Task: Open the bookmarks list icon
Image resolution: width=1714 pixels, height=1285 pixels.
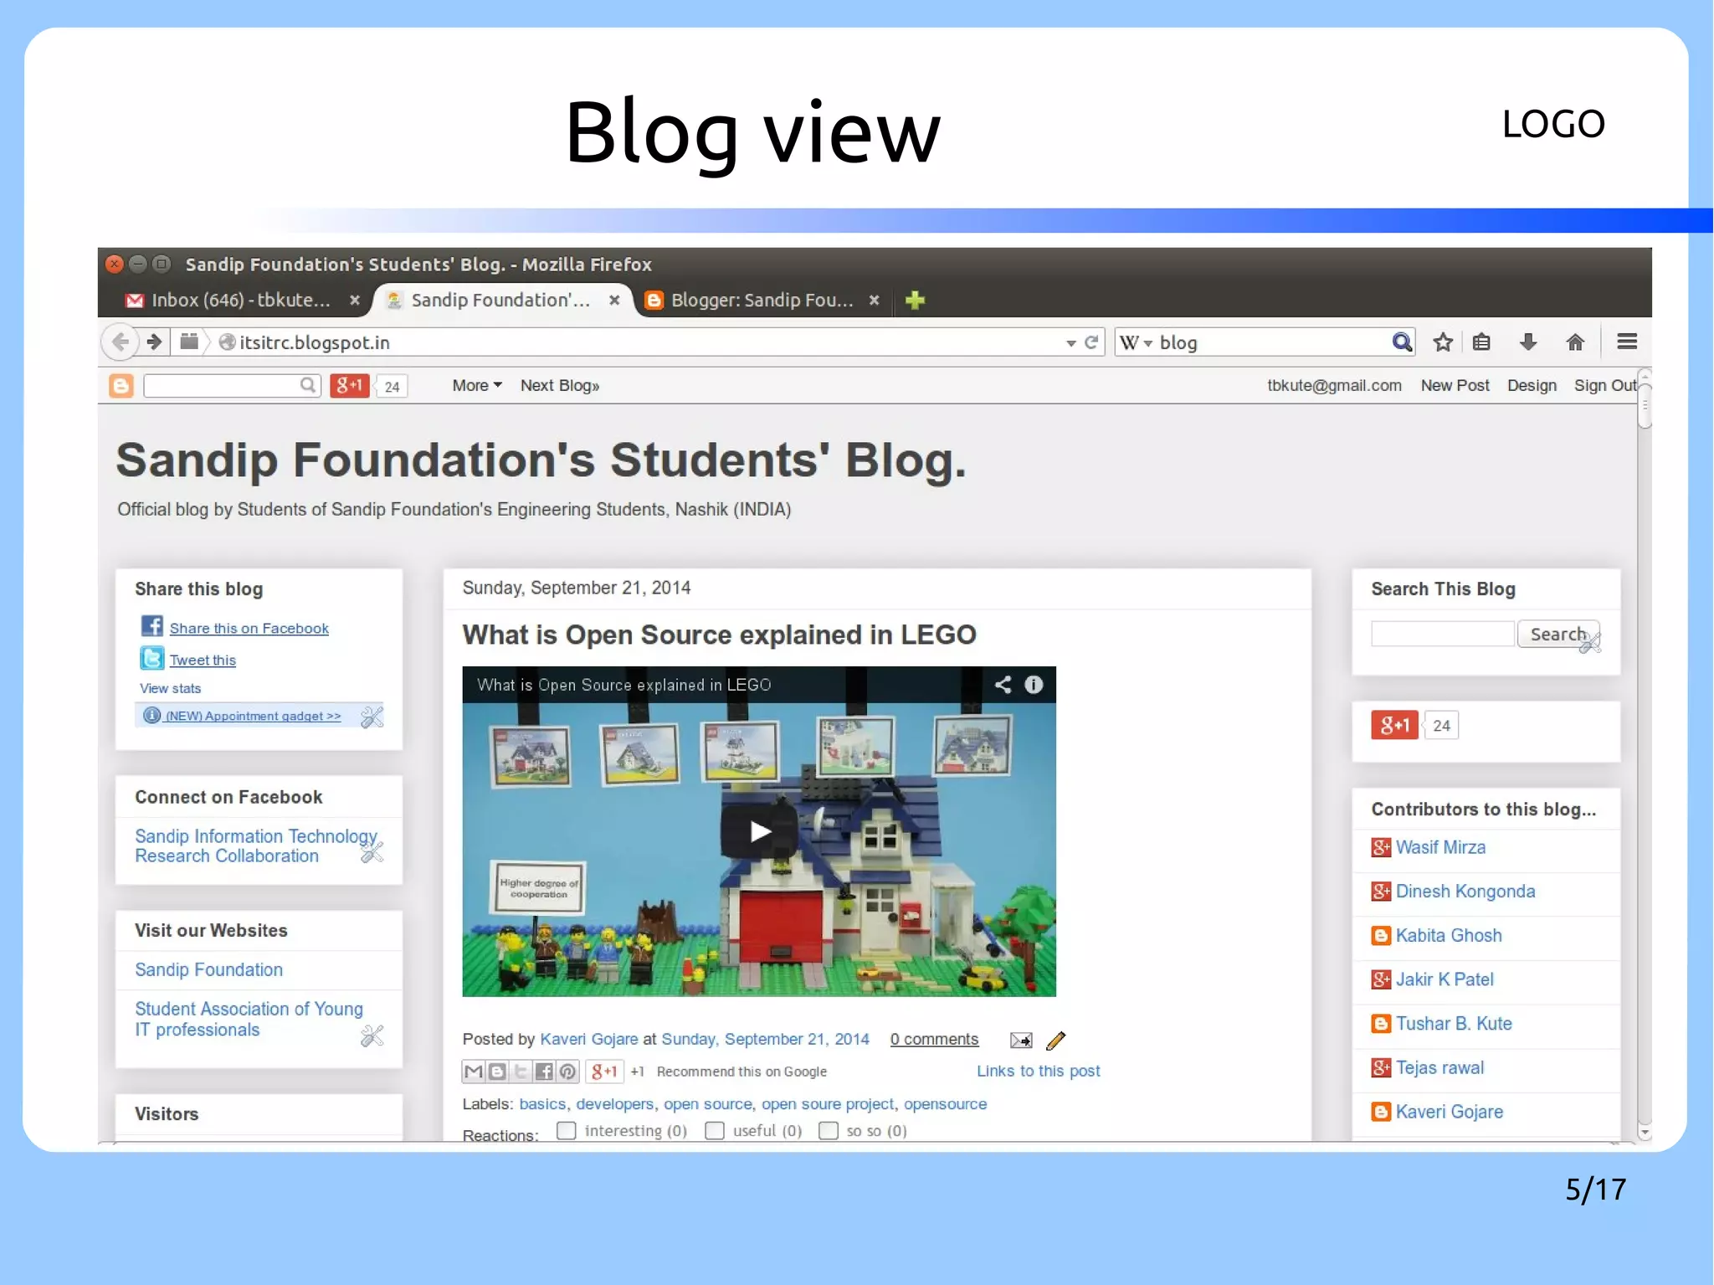Action: click(x=1481, y=342)
